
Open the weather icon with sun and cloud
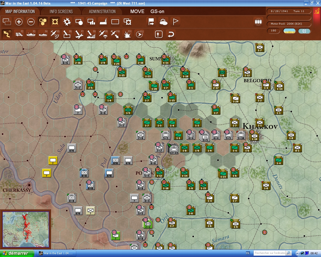coord(164,22)
